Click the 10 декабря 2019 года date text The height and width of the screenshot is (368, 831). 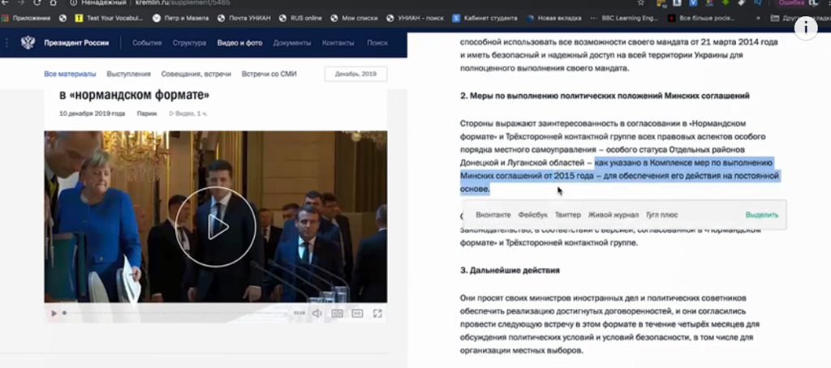click(x=93, y=113)
